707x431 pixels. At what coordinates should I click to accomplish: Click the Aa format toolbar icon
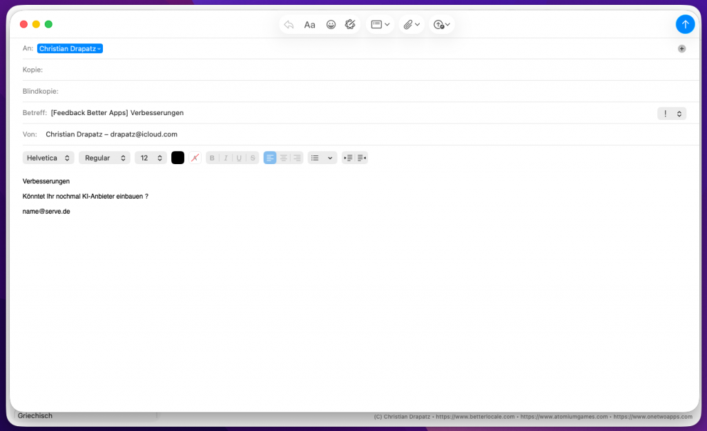(309, 25)
